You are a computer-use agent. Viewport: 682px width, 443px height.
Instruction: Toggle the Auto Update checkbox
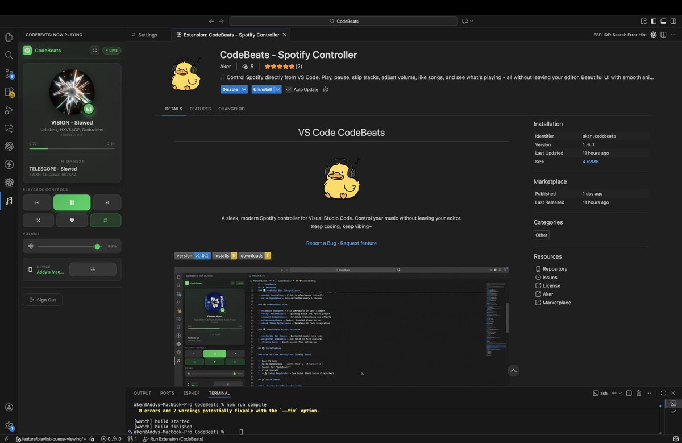(289, 89)
